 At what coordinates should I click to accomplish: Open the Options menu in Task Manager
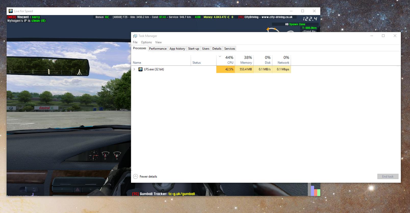(146, 42)
